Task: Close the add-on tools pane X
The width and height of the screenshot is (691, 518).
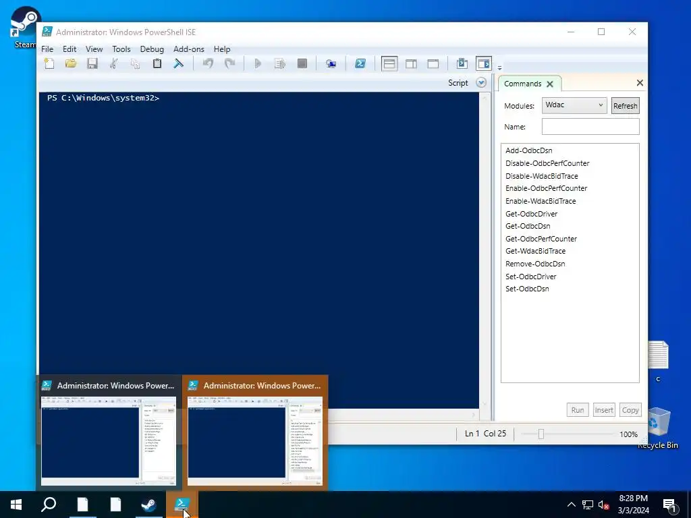Action: pyautogui.click(x=640, y=83)
